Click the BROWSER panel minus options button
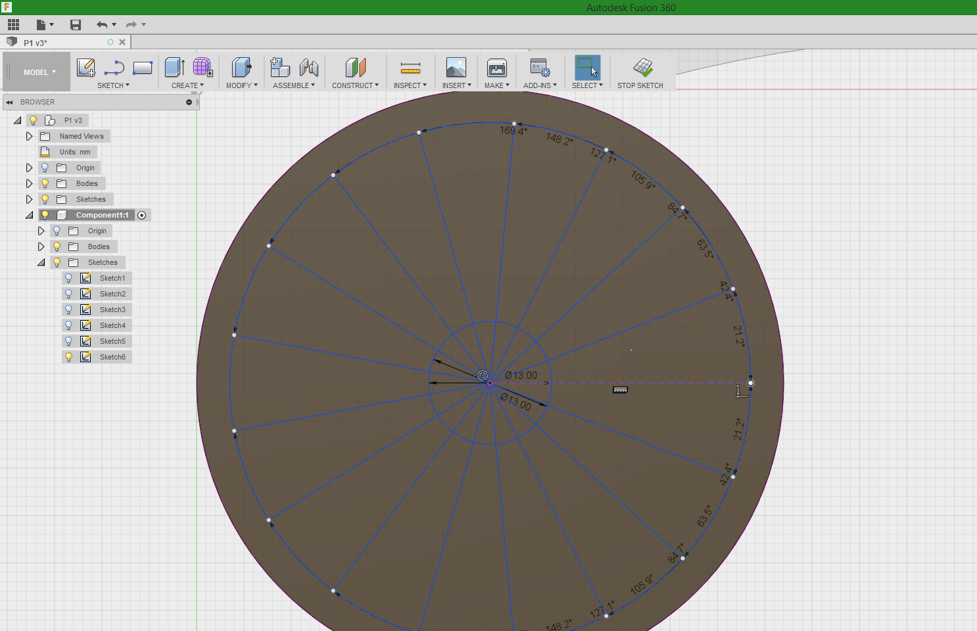 (189, 102)
